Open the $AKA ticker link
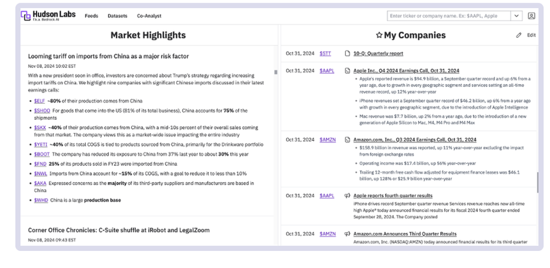This screenshot has height=268, width=550. (x=40, y=183)
